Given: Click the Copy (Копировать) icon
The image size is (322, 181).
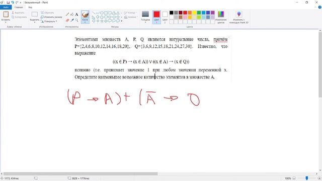Looking at the screenshot, I should [x=13, y=17].
